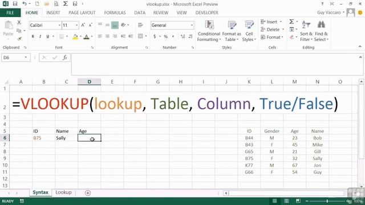365x205 pixels.
Task: Toggle Italic formatting
Action: click(x=40, y=36)
